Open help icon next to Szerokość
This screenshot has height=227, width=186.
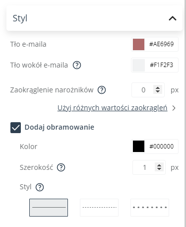tap(61, 167)
